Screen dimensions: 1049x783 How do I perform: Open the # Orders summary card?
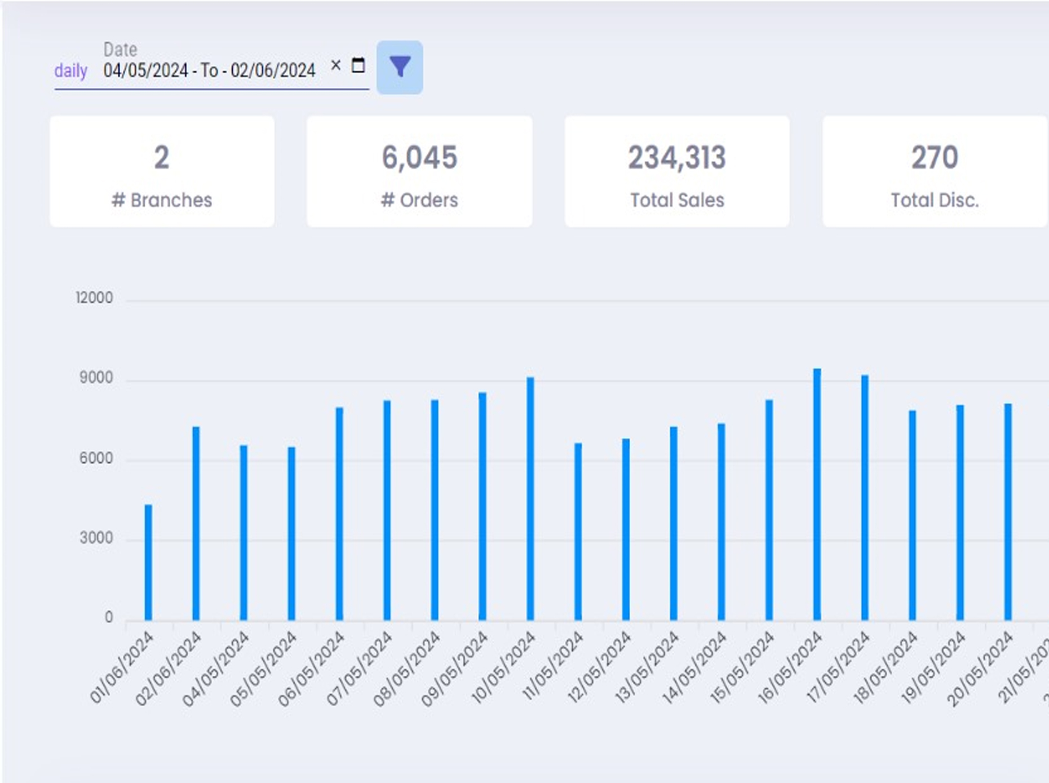pos(419,171)
